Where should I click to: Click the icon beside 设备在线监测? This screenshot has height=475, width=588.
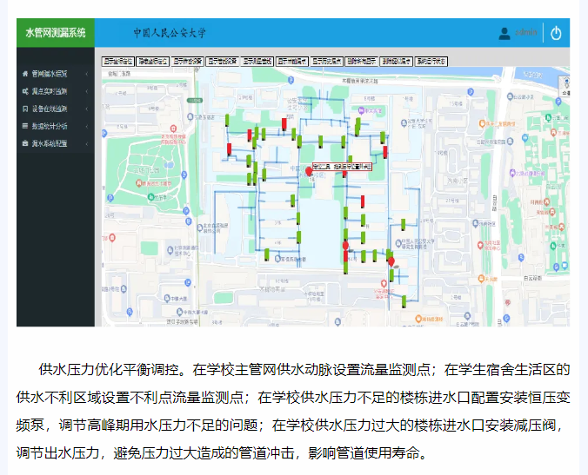[25, 109]
